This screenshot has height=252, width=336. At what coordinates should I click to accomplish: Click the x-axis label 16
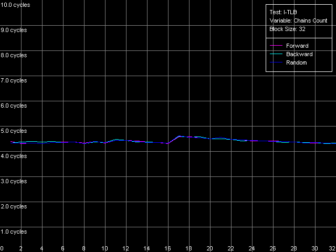point(168,248)
